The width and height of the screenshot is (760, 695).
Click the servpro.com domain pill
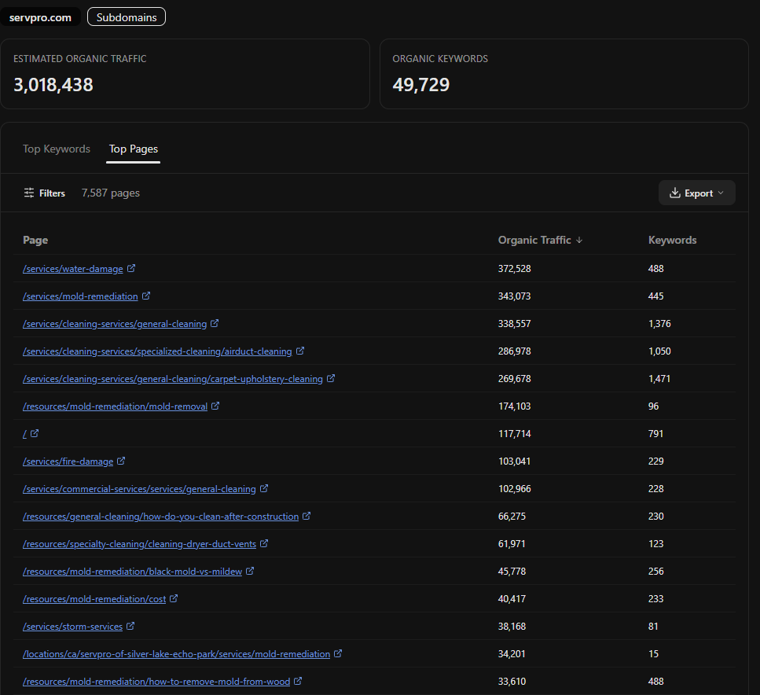(x=40, y=17)
